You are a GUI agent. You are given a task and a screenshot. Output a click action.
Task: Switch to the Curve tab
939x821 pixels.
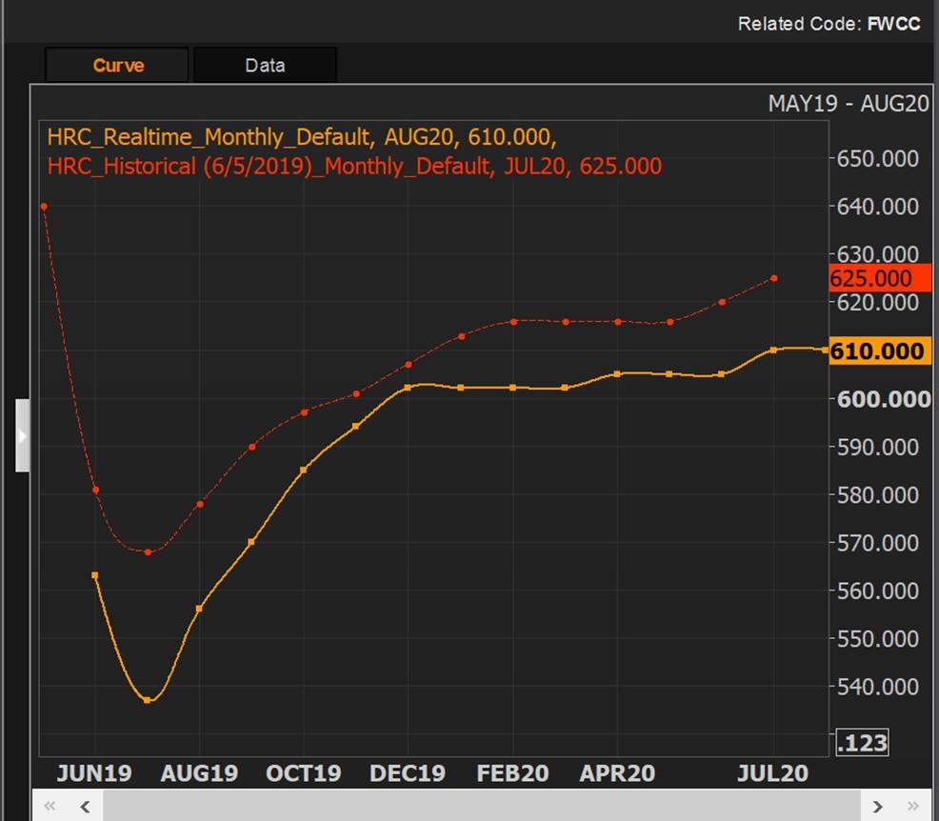pyautogui.click(x=118, y=66)
